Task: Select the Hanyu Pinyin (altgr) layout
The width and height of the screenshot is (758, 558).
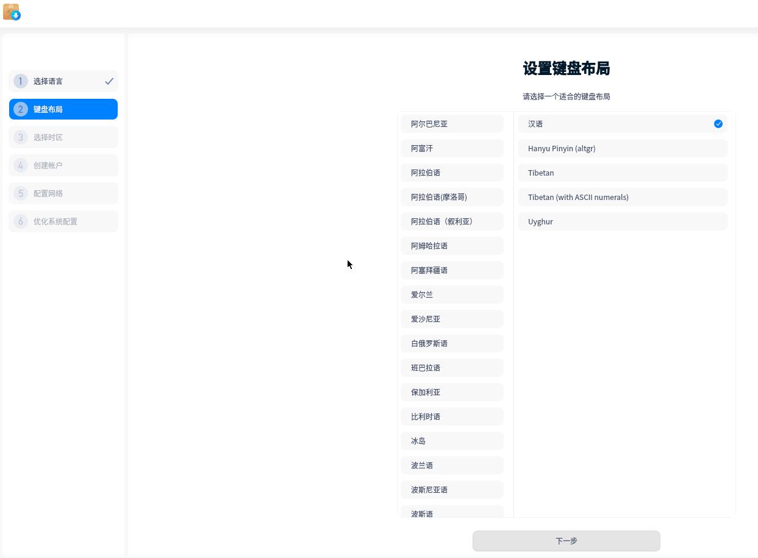Action: [622, 148]
